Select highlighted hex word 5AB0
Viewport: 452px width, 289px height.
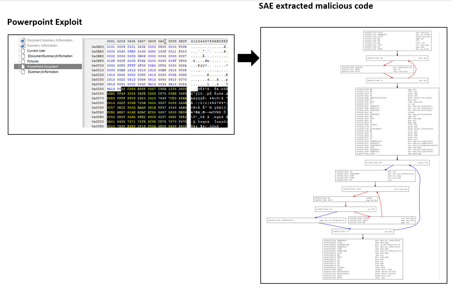pos(111,94)
